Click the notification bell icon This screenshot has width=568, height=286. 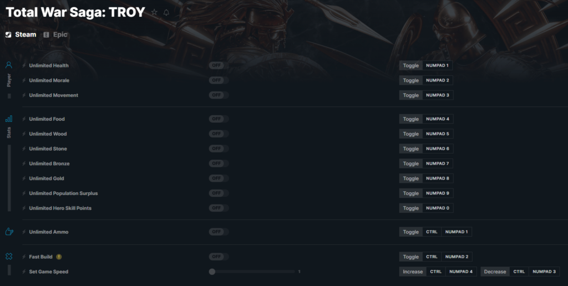(166, 12)
